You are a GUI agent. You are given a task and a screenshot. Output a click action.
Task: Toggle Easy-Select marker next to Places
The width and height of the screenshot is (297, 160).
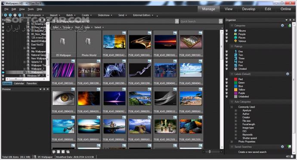click(x=227, y=38)
